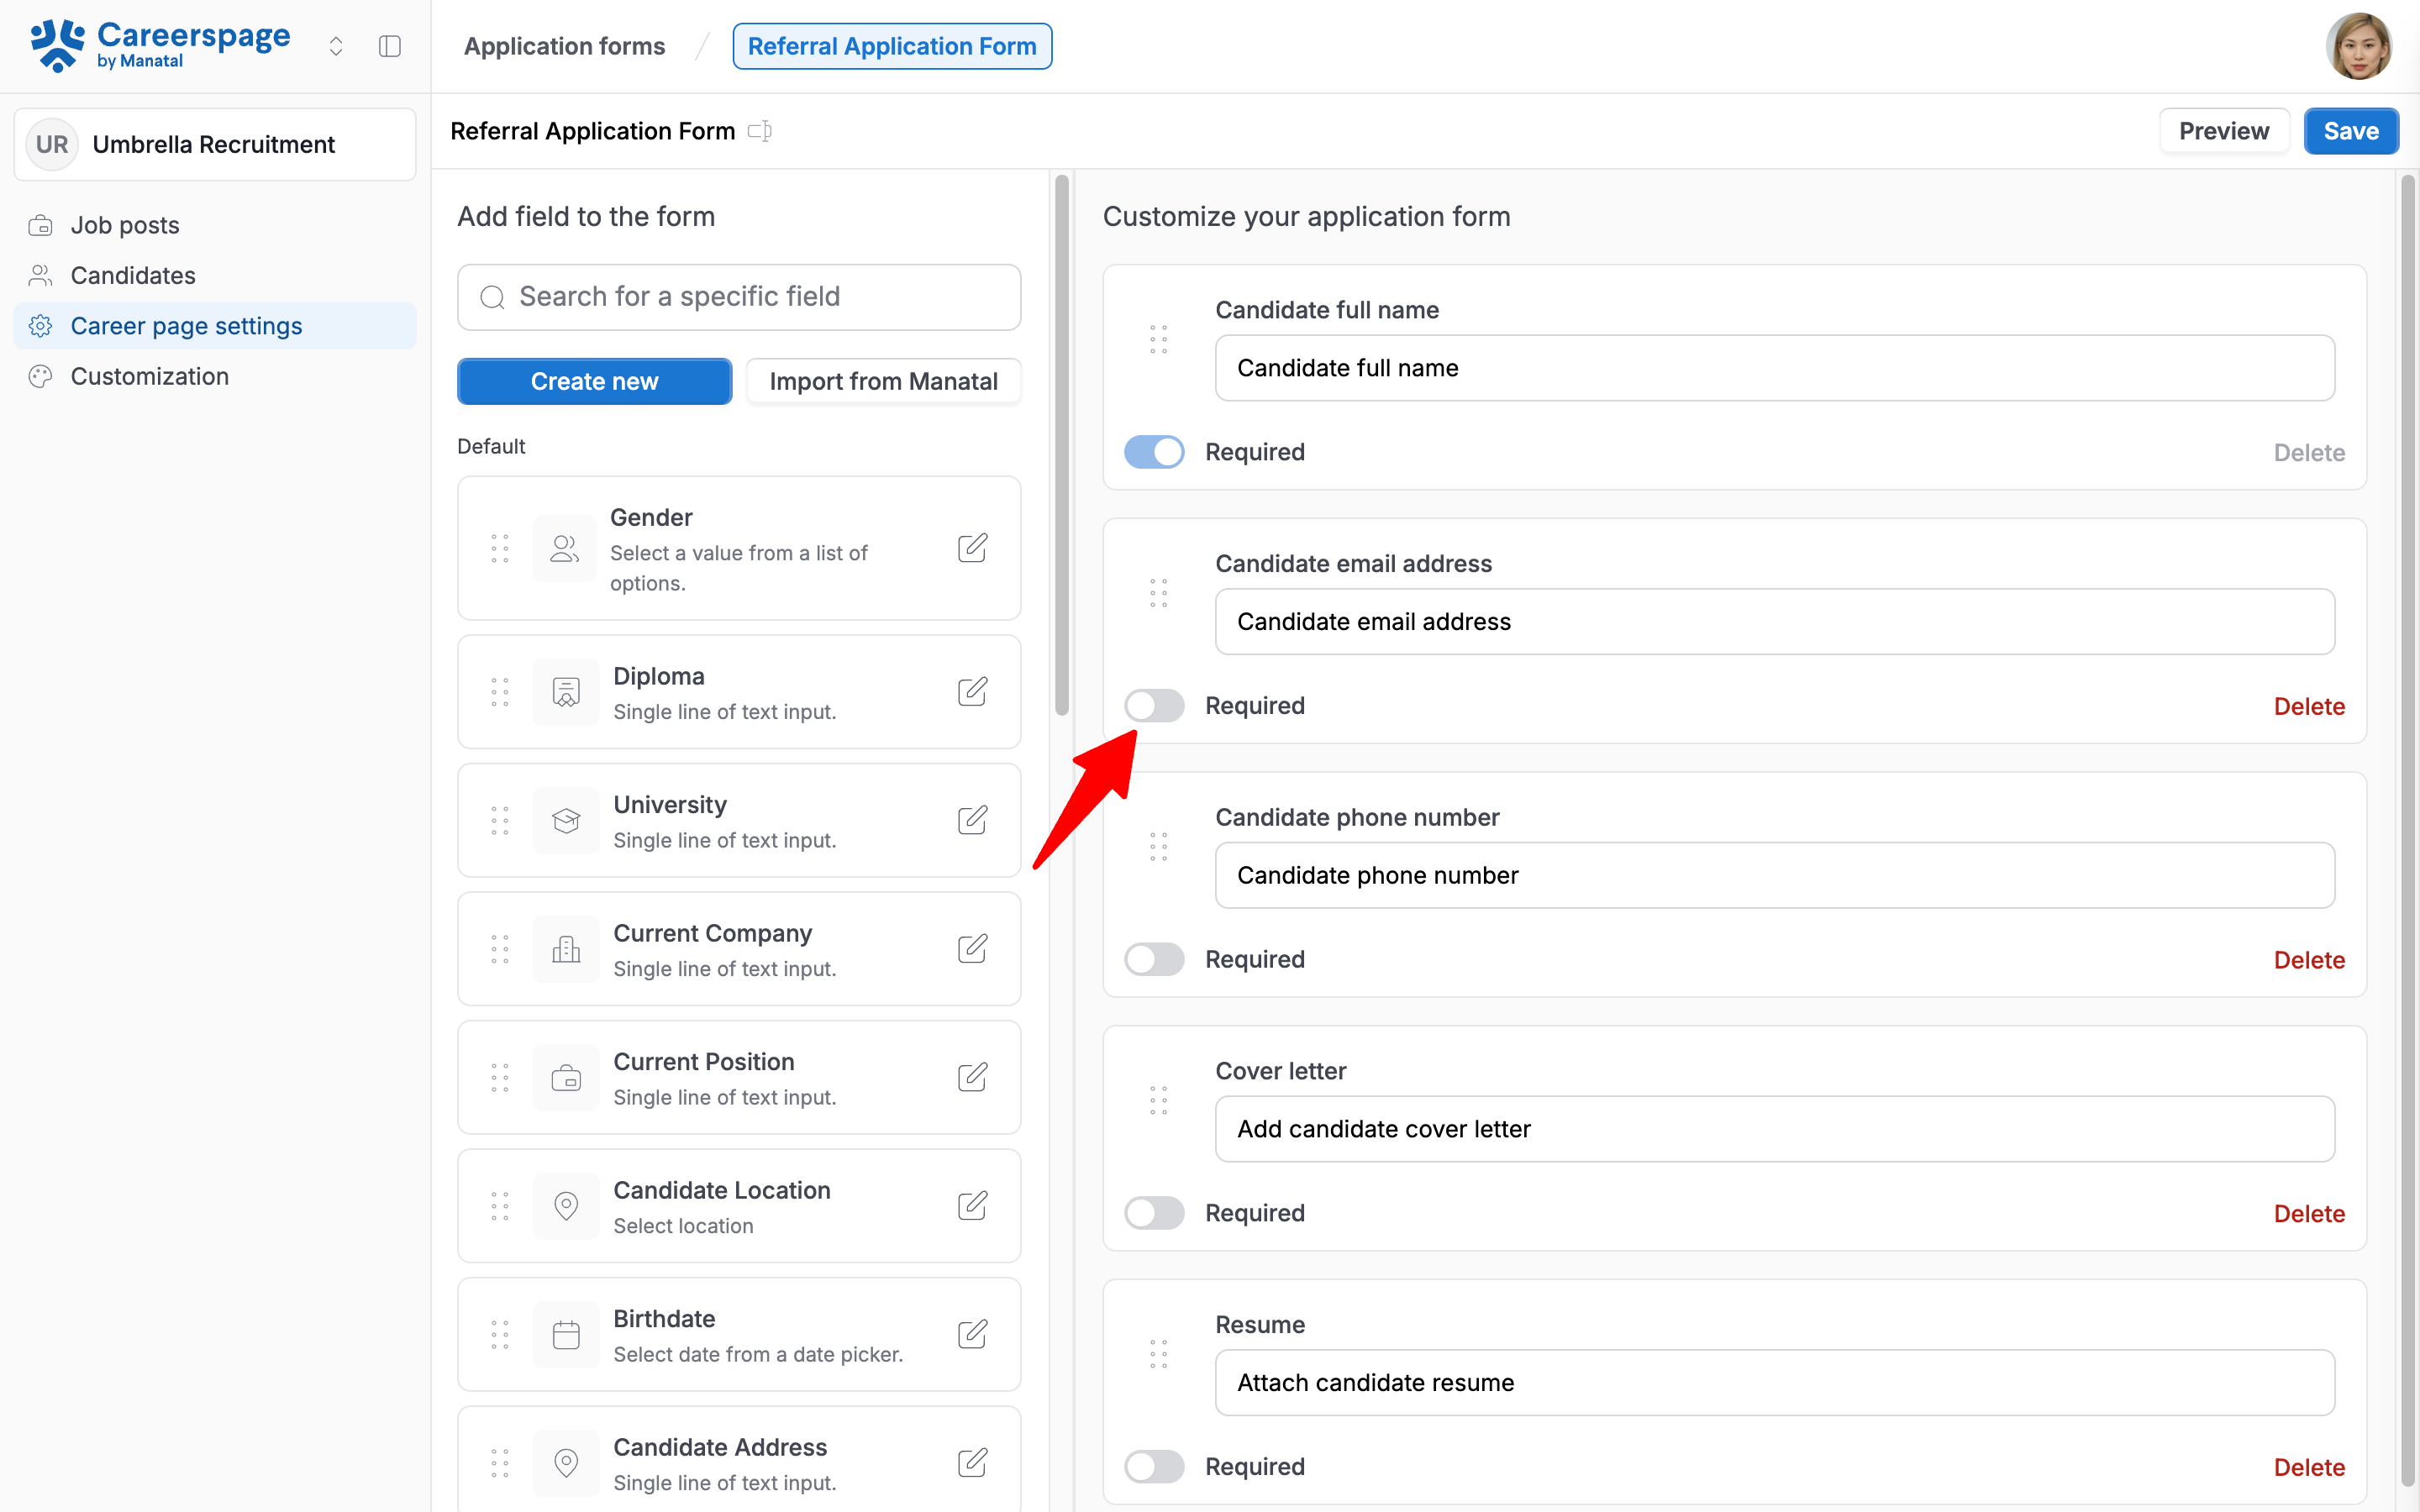Grab the Candidate full name drag handle

[x=1158, y=339]
